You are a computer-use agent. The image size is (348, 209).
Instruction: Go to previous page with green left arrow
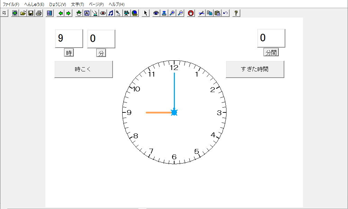[x=61, y=13]
